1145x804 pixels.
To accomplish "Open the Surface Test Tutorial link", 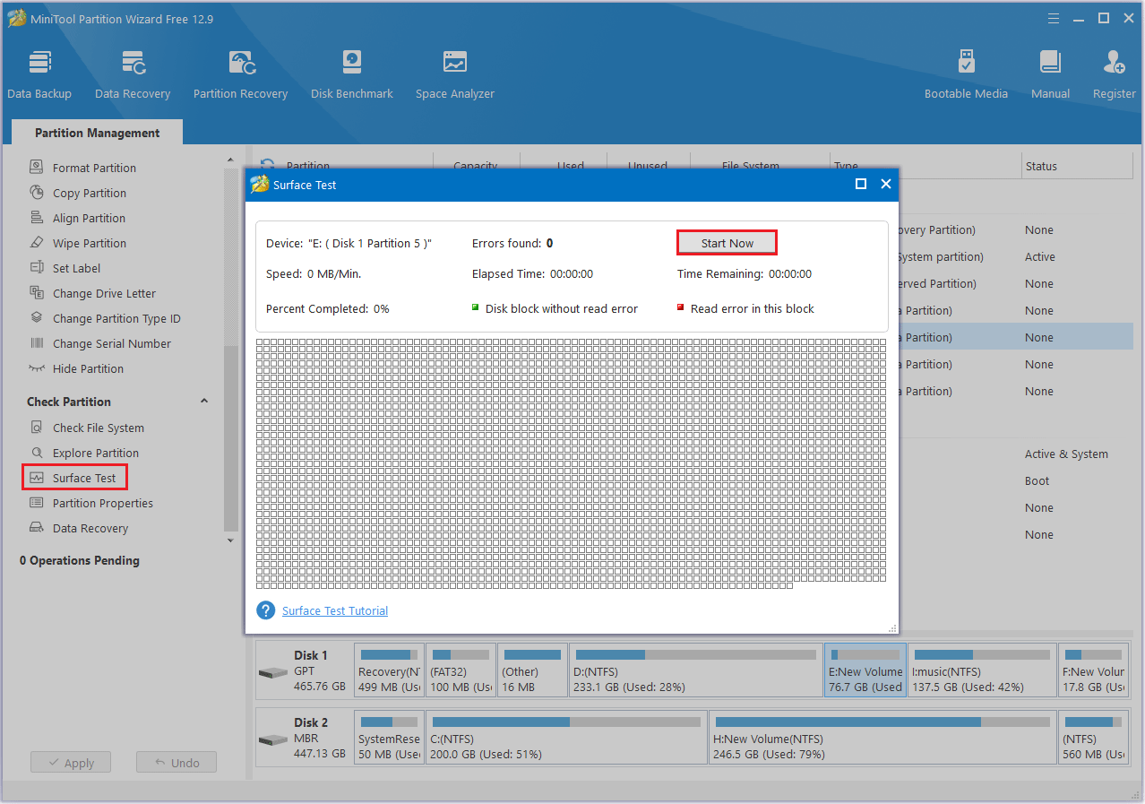I will click(335, 610).
